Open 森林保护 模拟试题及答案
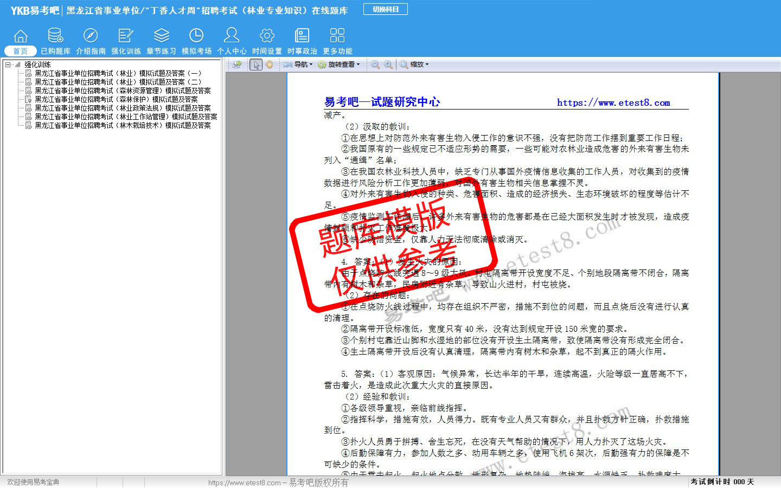The image size is (781, 488). 116,99
